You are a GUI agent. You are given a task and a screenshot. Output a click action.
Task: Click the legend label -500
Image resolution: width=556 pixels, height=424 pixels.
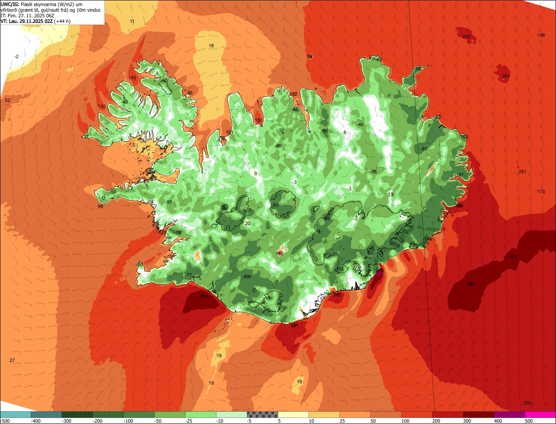click(6, 421)
